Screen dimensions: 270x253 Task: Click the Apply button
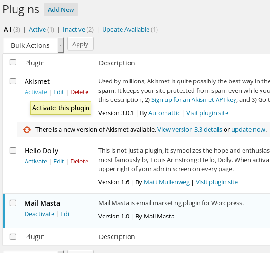[x=80, y=44]
